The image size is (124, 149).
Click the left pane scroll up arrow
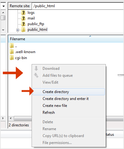click(3, 13)
